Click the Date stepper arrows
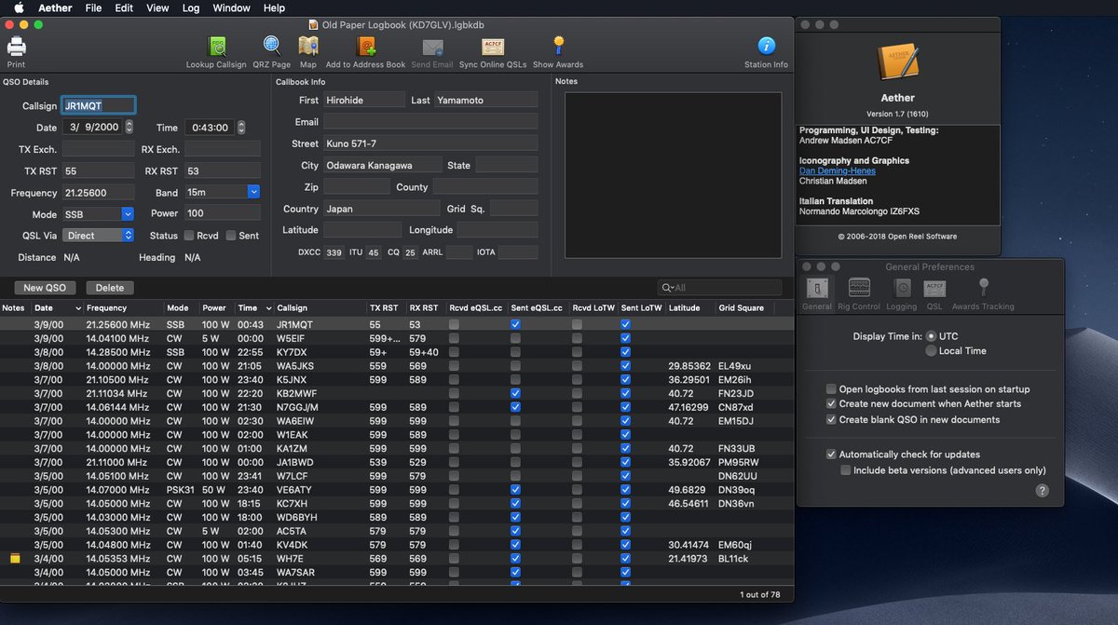Screen dimensions: 1118x625 (x=129, y=128)
